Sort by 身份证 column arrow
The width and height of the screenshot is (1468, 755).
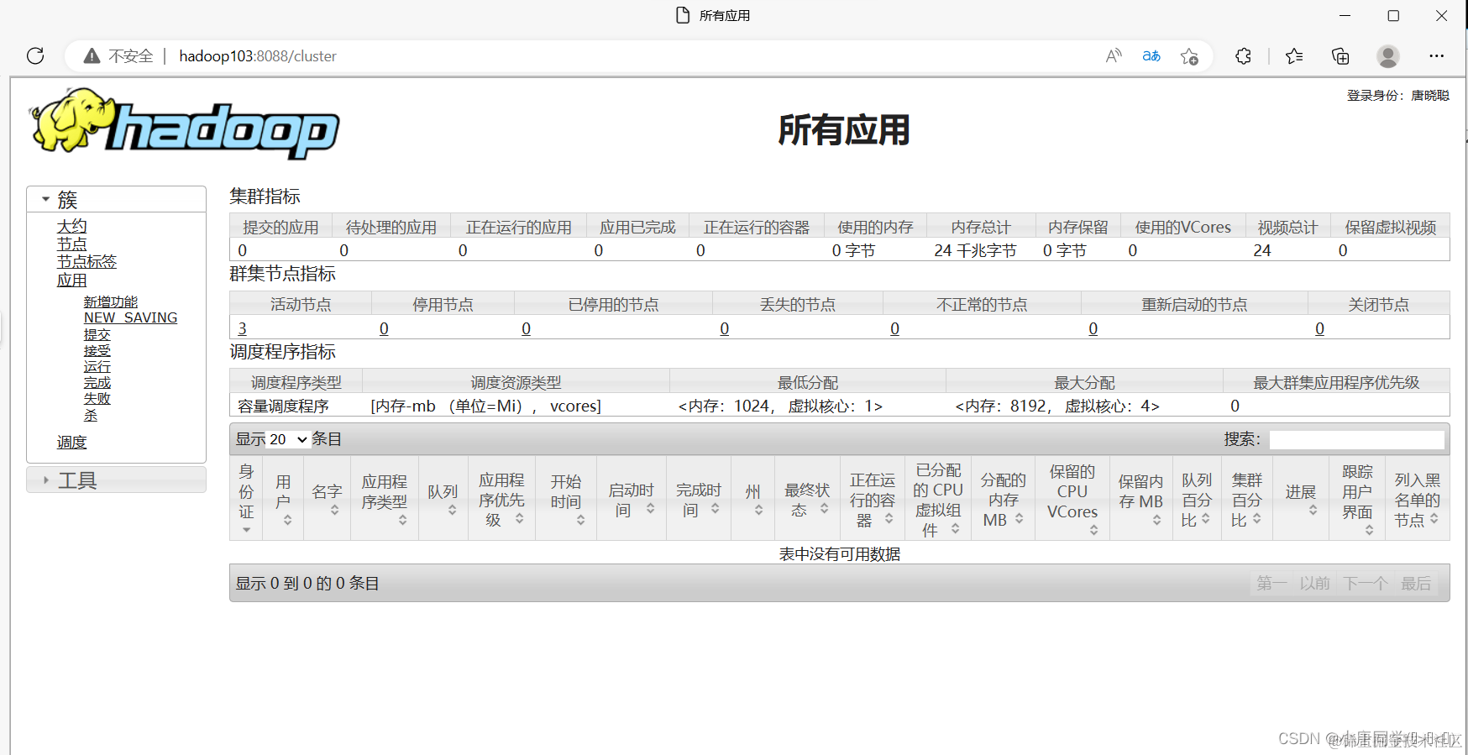click(246, 530)
